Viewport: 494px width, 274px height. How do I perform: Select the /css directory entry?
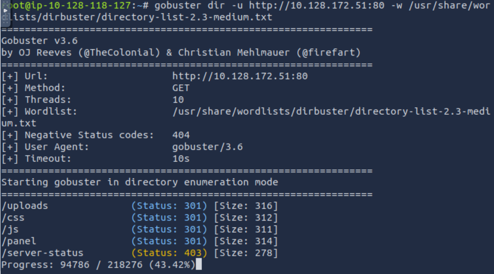(x=13, y=218)
